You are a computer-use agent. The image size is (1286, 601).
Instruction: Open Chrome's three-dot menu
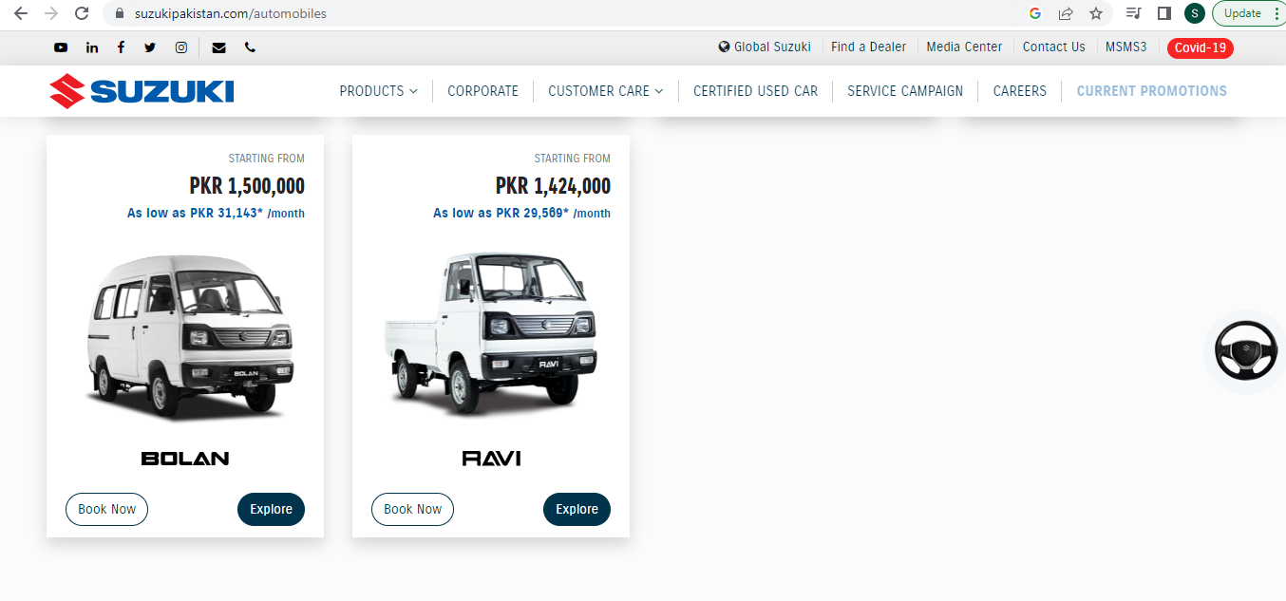(1277, 13)
